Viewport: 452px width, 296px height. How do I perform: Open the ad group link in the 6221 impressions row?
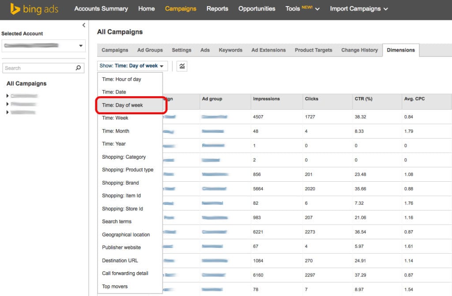tap(215, 232)
